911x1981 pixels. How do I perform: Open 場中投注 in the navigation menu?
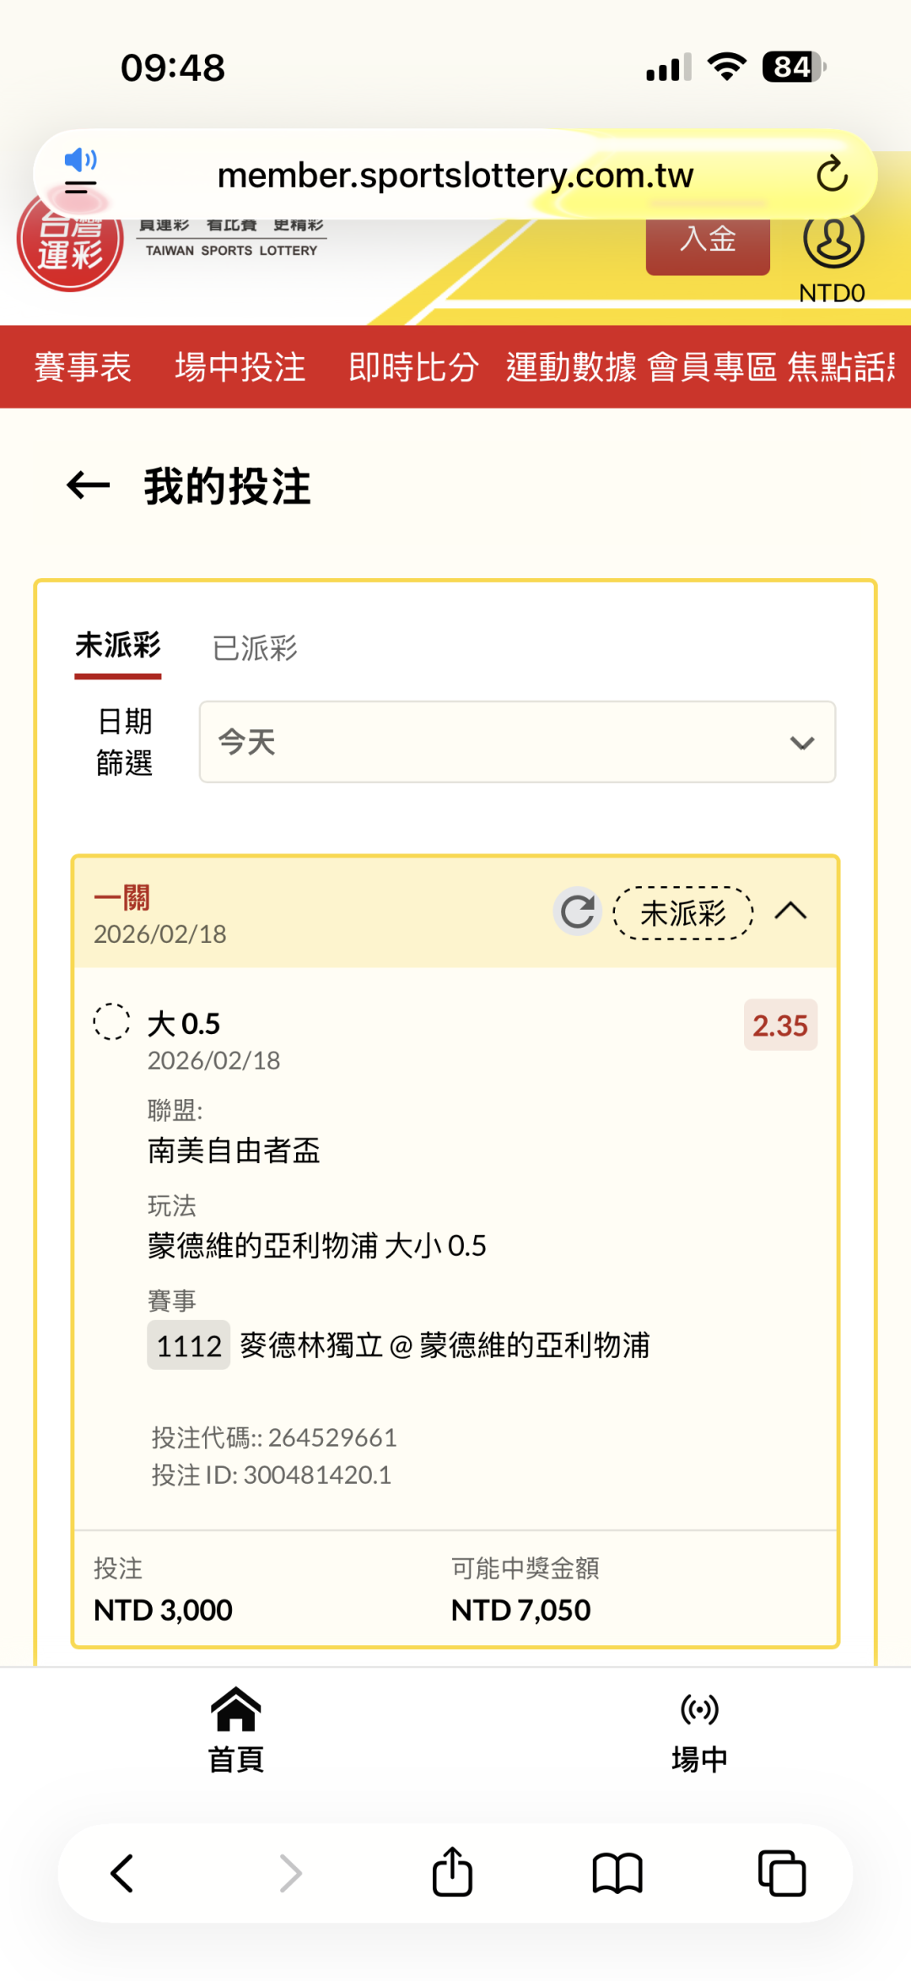[240, 368]
